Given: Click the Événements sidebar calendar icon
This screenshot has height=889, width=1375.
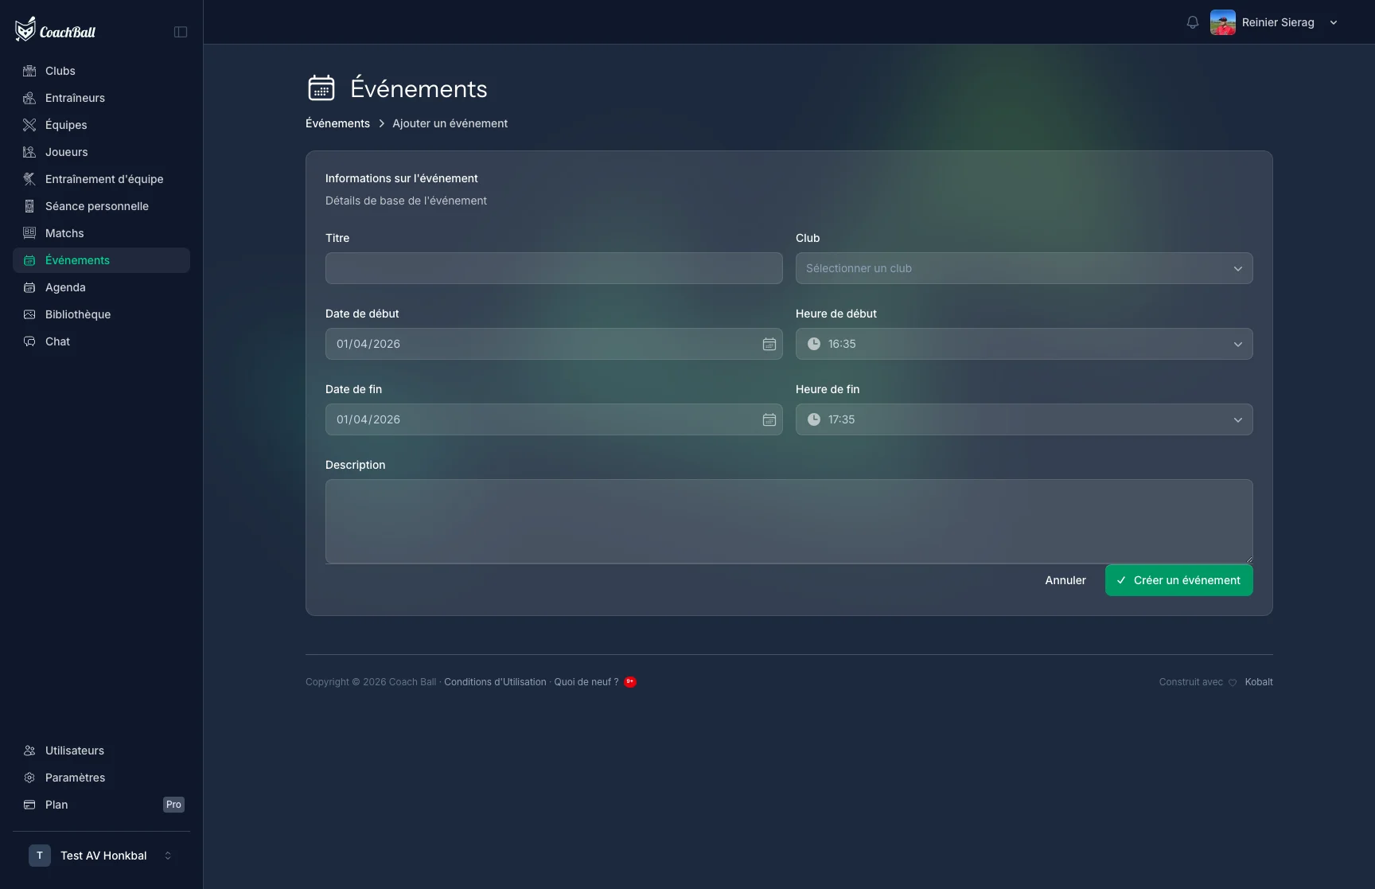Looking at the screenshot, I should tap(29, 260).
